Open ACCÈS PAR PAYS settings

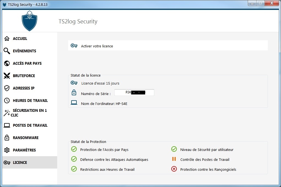pos(30,63)
